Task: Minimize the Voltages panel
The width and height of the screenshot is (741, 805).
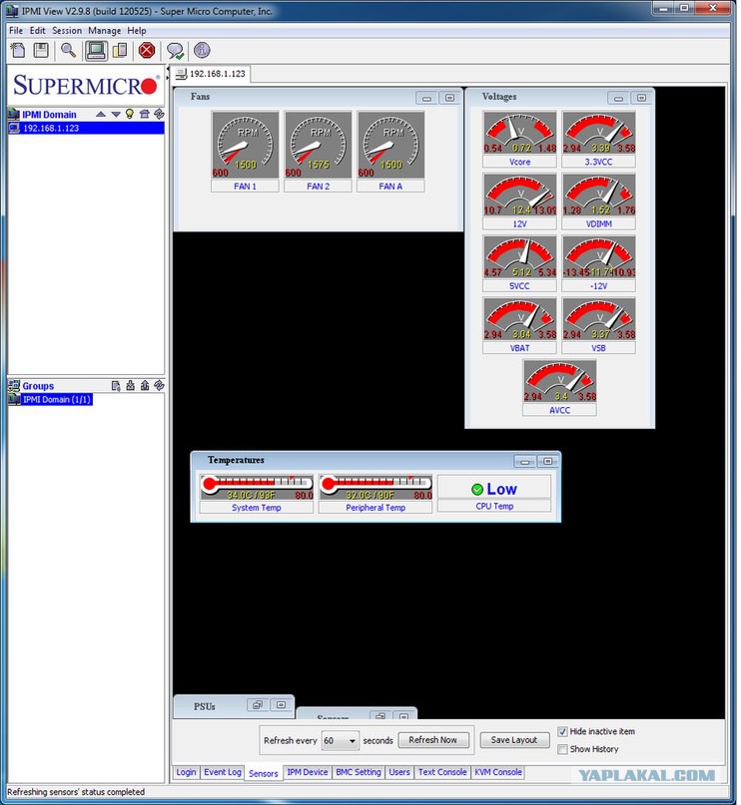Action: [618, 98]
